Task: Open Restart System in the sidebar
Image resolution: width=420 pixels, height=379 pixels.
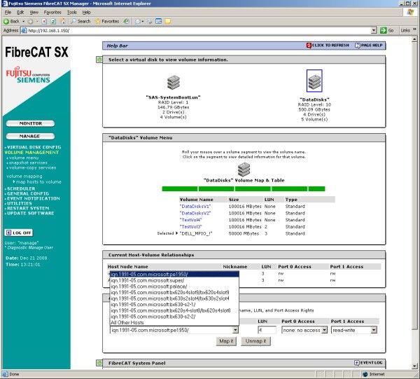Action: pos(28,208)
